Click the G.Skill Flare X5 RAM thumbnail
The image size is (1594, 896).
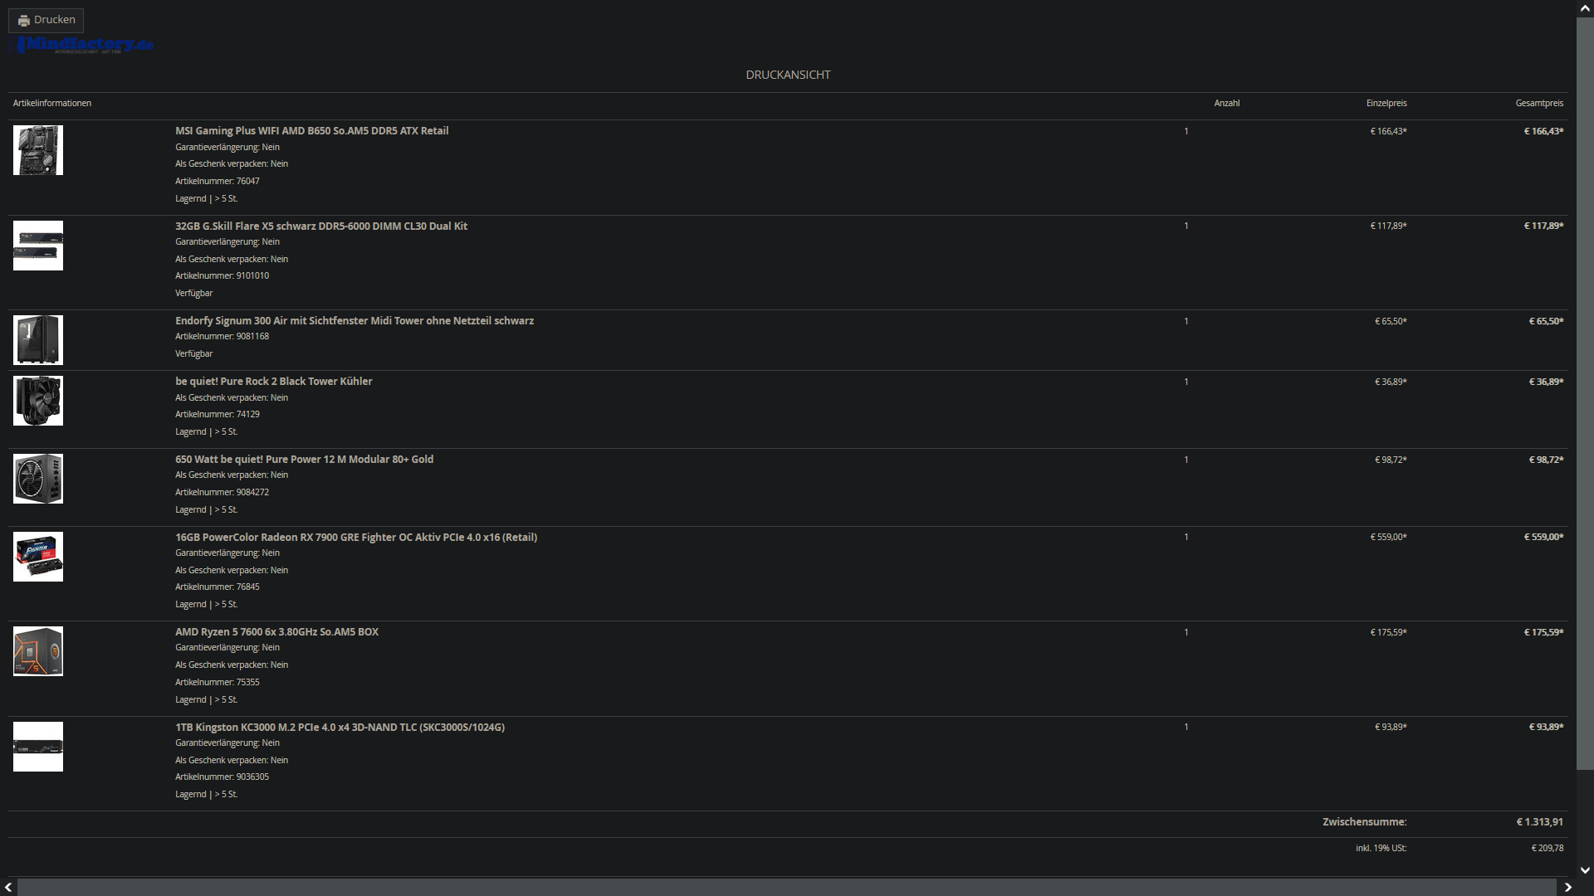pos(38,246)
